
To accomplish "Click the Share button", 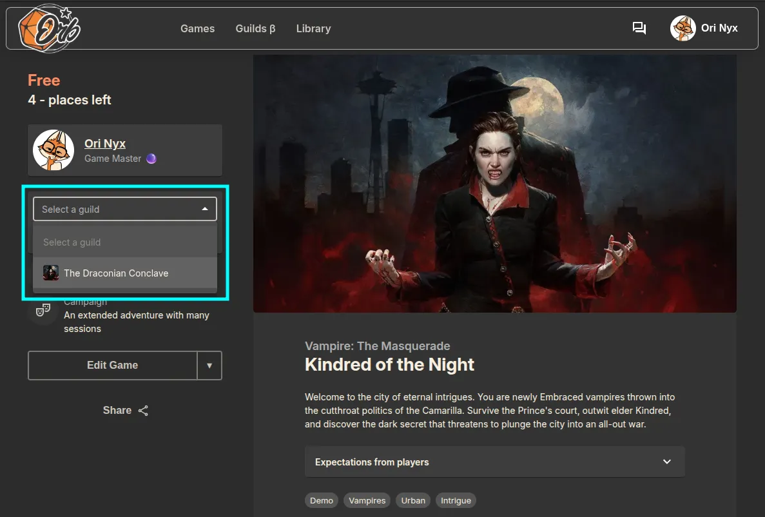I will 126,411.
